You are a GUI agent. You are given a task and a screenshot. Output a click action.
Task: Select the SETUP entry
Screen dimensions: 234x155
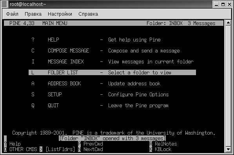pos(100,94)
